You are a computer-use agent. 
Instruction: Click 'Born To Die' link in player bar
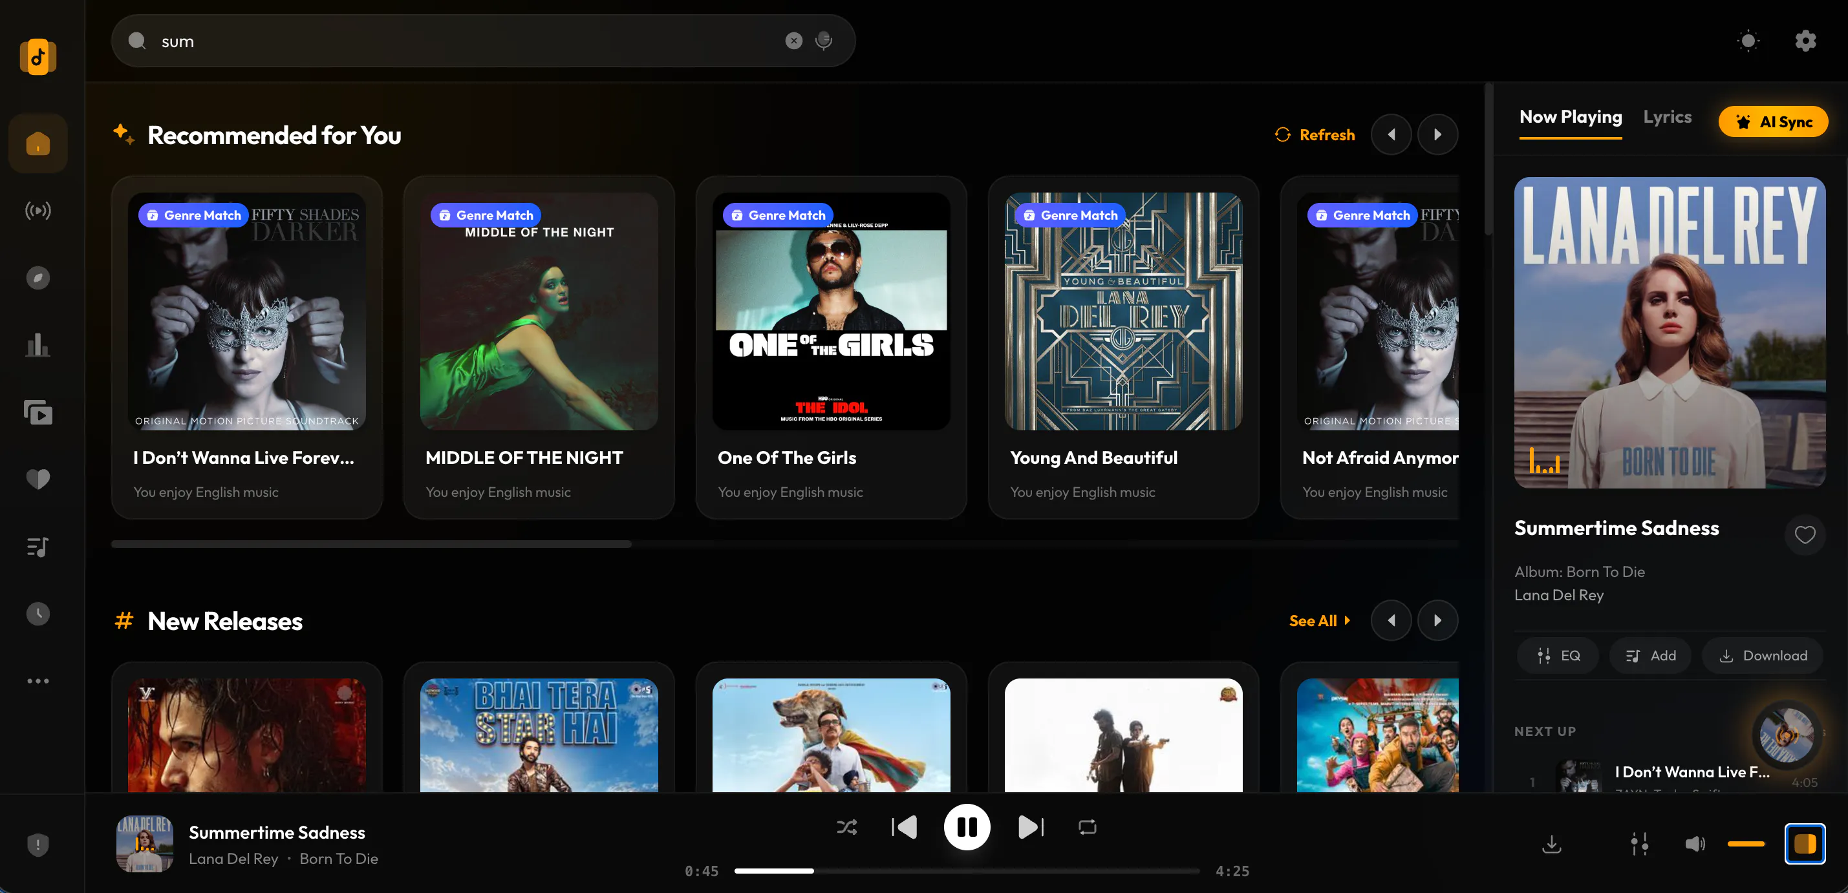pyautogui.click(x=338, y=859)
